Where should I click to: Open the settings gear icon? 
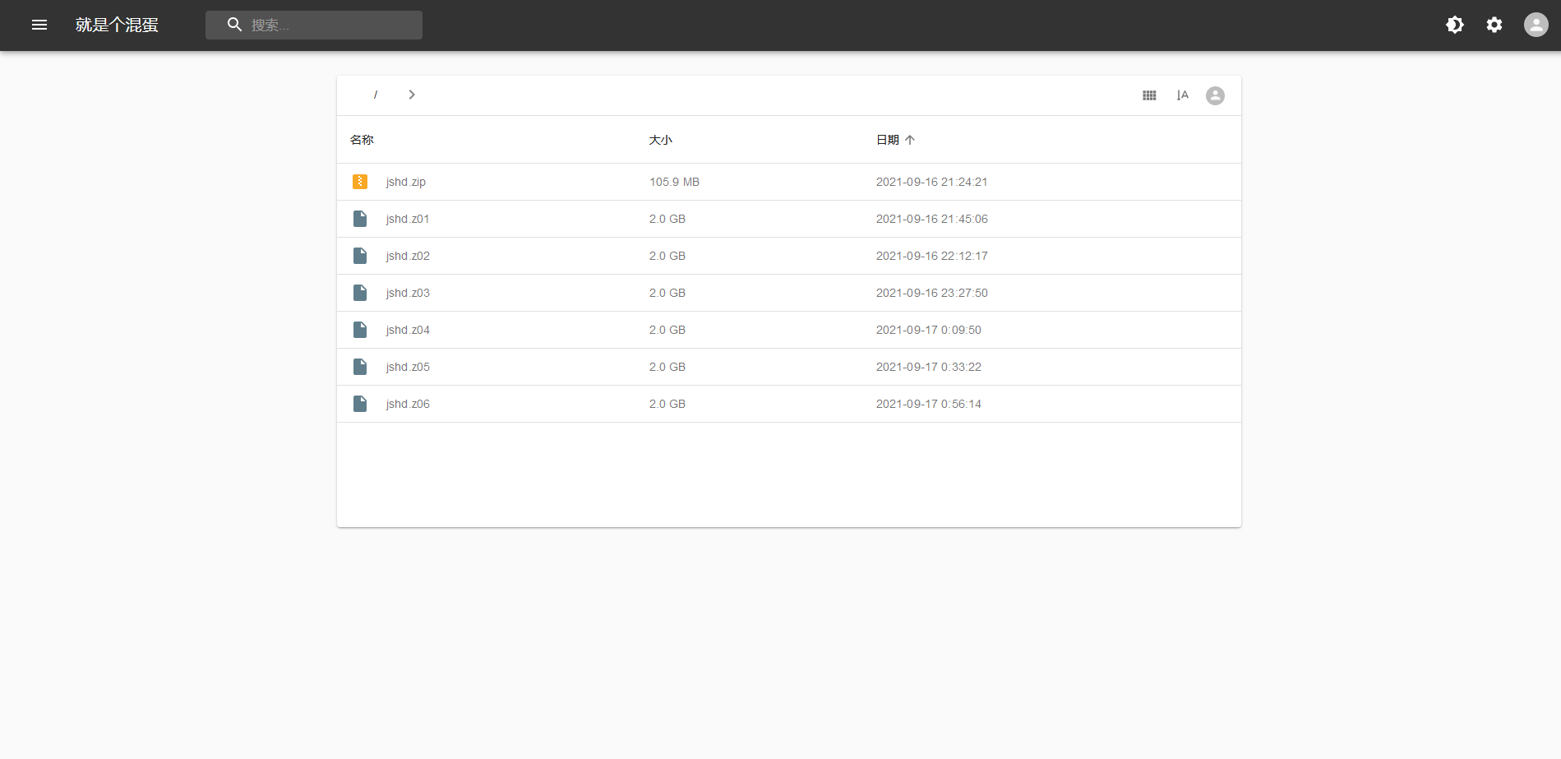(x=1494, y=25)
